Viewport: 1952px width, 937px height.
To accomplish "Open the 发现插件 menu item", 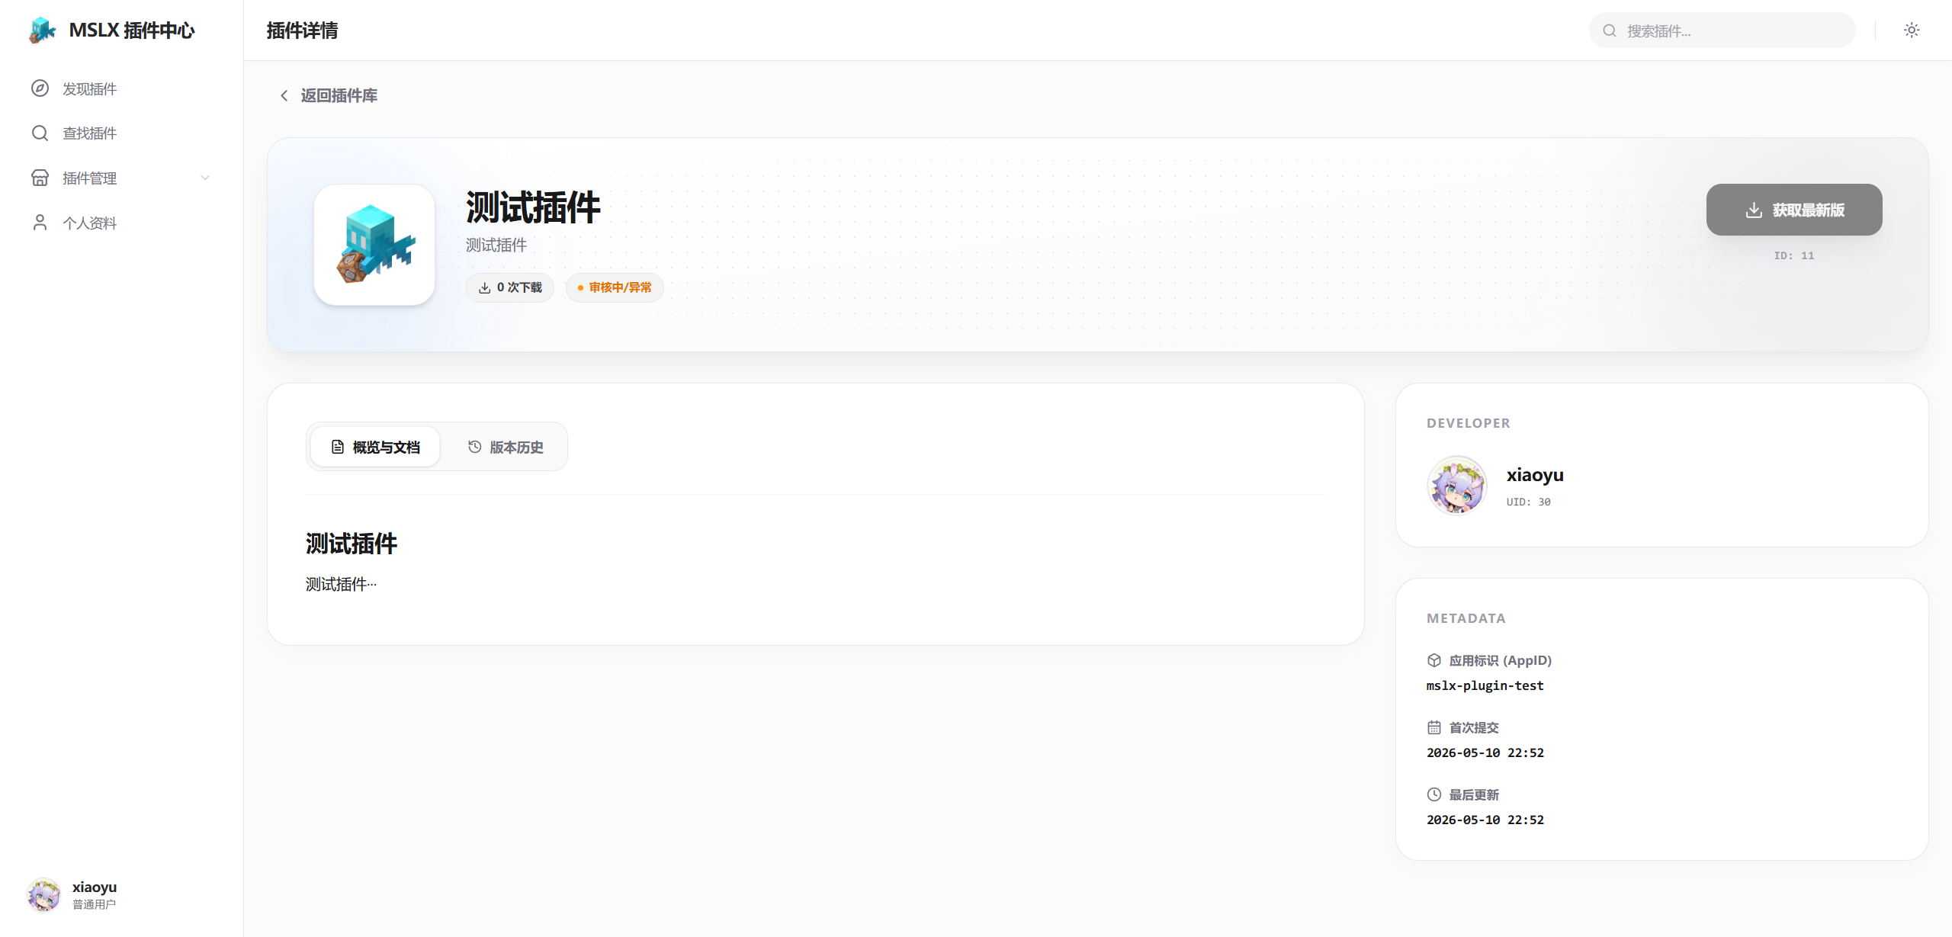I will pos(121,88).
